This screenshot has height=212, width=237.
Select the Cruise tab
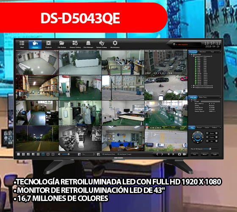tap(207, 128)
